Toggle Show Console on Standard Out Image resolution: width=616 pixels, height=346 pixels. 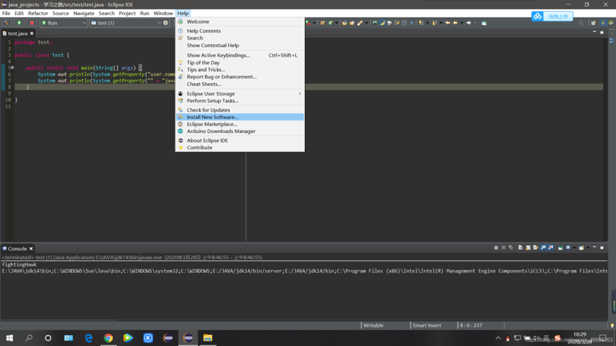pyautogui.click(x=543, y=248)
